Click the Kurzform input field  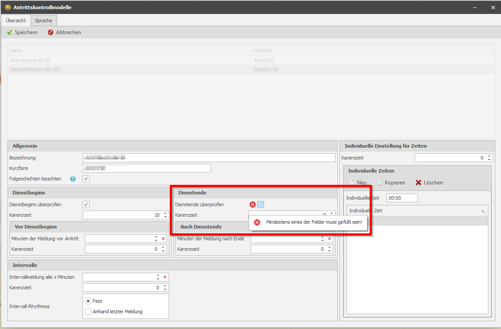pyautogui.click(x=147, y=168)
